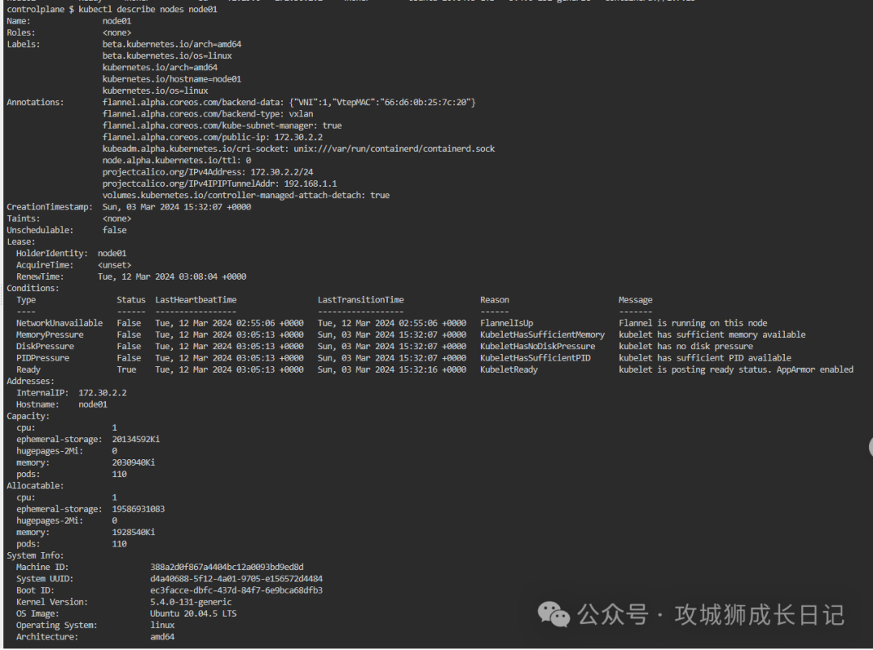This screenshot has height=650, width=873.
Task: Click the 'KubeletReady' reason
Action: point(509,369)
